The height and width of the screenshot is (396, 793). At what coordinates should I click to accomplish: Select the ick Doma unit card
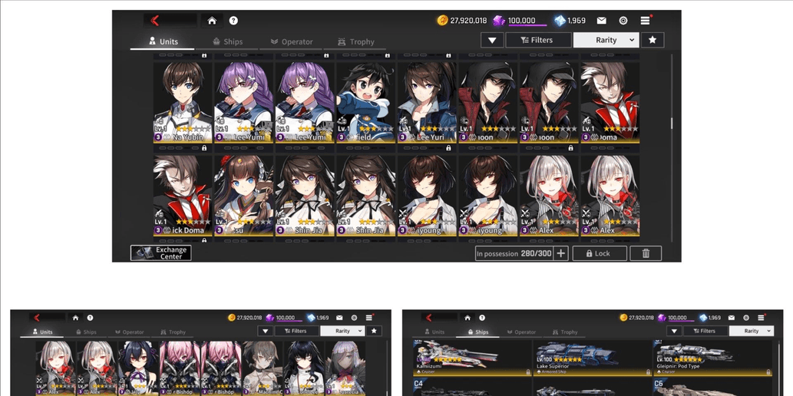tap(183, 195)
